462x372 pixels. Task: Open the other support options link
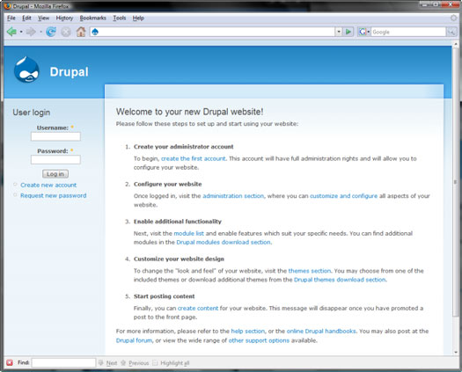[x=259, y=340]
